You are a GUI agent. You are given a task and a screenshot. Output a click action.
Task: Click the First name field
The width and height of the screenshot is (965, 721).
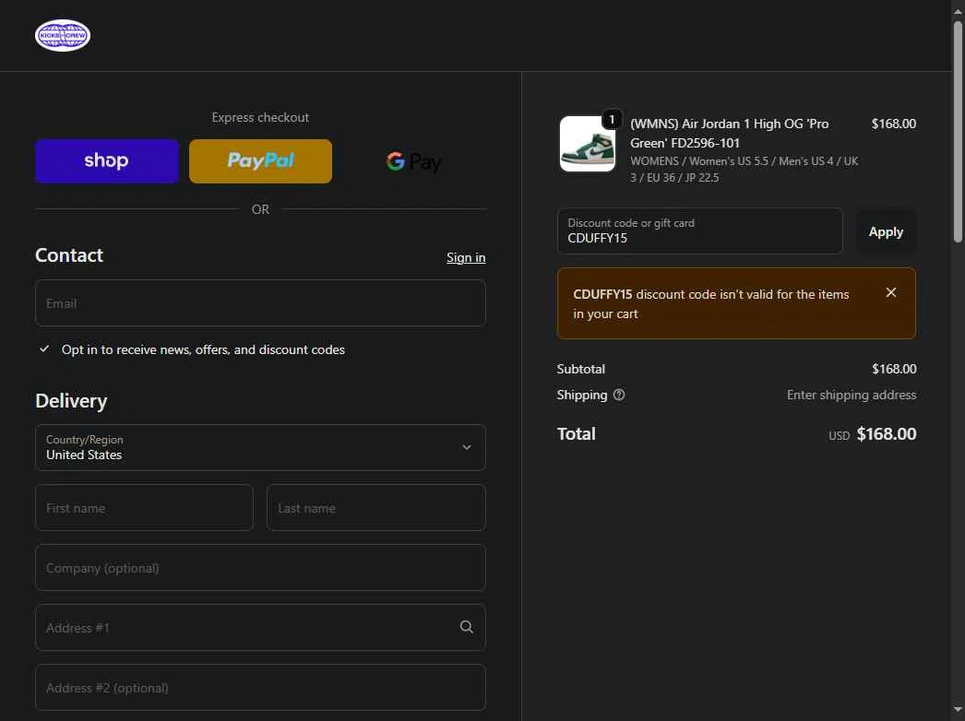(144, 508)
